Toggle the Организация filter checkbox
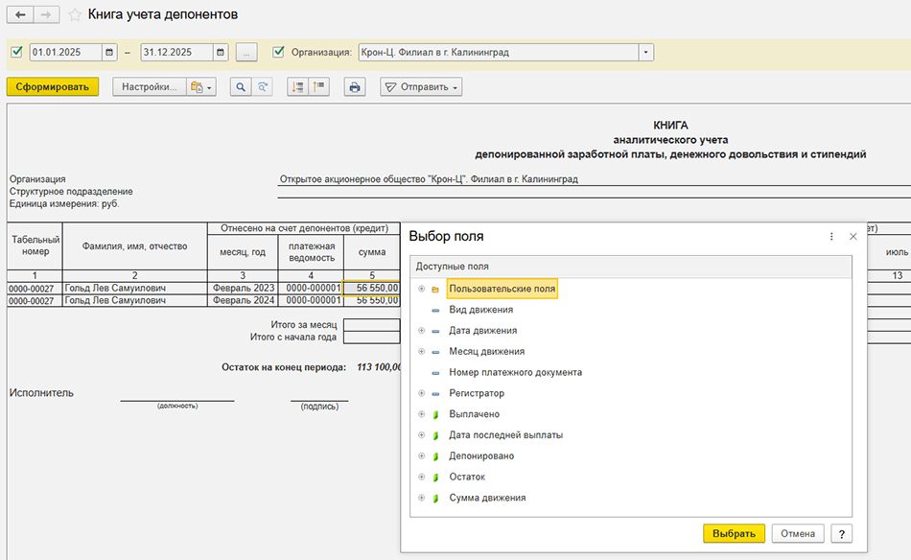Viewport: 911px width, 560px height. click(279, 52)
